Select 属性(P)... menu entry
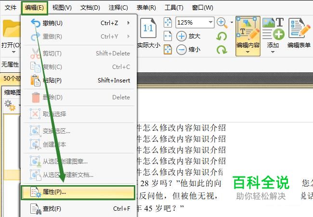This screenshot has width=313, height=217. coord(78,192)
